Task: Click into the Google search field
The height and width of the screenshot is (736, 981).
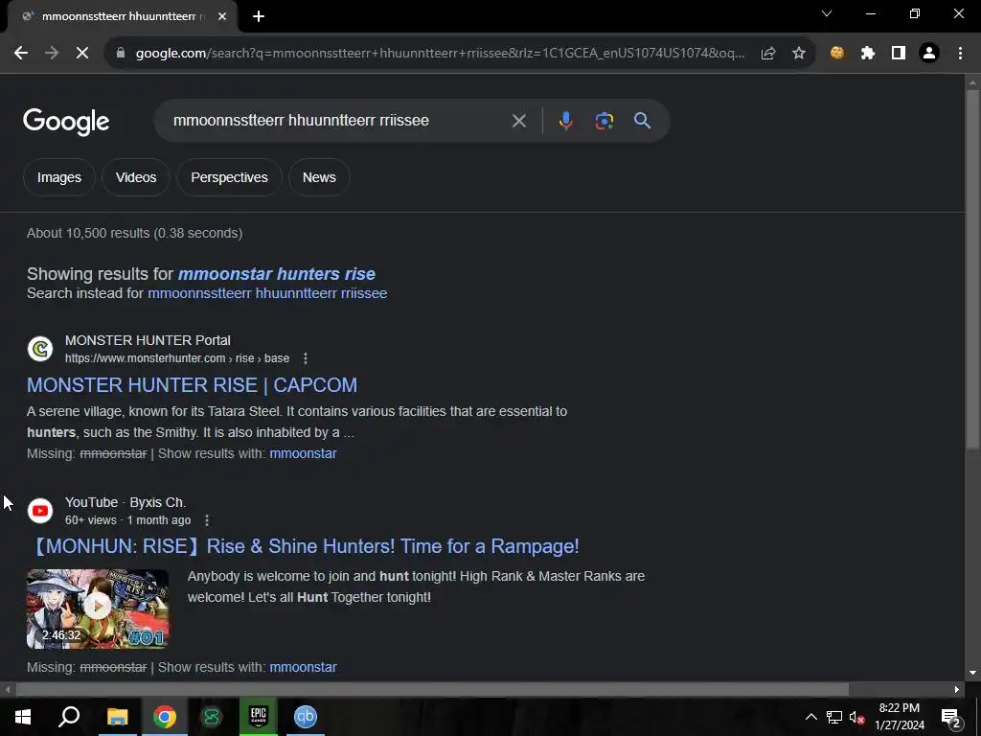Action: point(338,121)
